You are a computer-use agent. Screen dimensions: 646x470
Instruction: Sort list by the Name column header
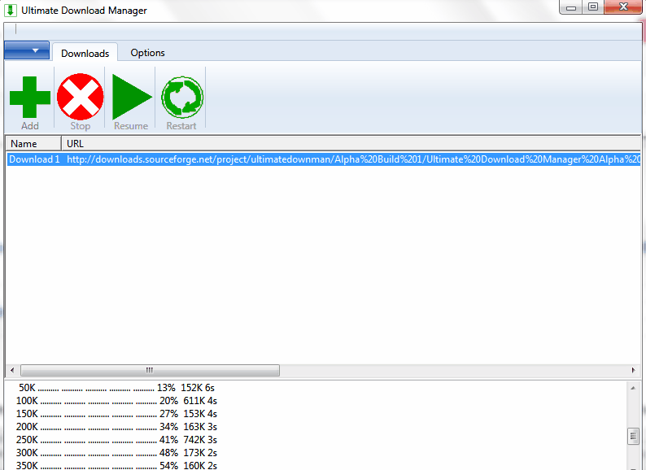pyautogui.click(x=33, y=143)
